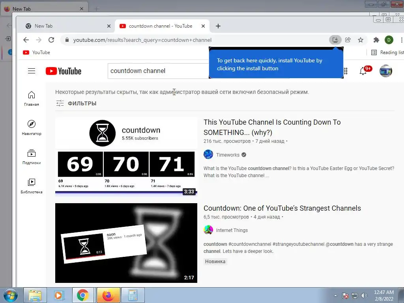Bookmark this page with the star icon
Viewport: 404px width, 303px height.
click(361, 40)
